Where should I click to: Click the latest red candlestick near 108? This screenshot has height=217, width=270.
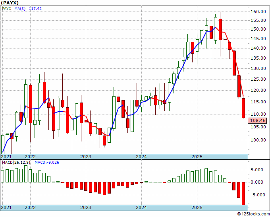click(243, 108)
